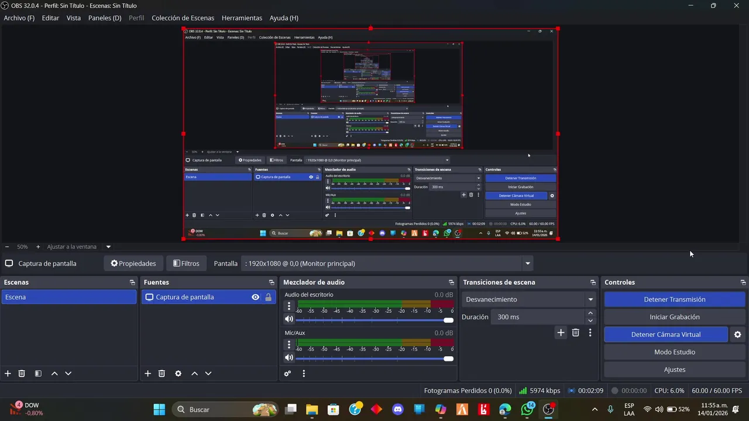The height and width of the screenshot is (421, 749).
Task: Open Archivo (F) menu
Action: (19, 18)
